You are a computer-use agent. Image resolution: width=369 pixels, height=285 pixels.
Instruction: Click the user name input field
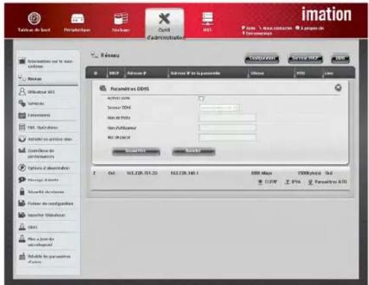(227, 128)
